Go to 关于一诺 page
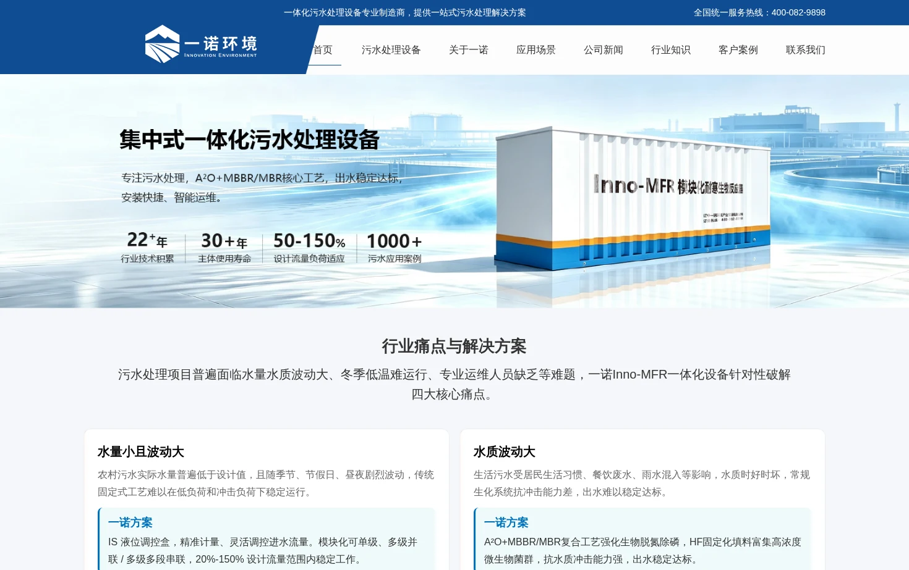 pos(469,50)
